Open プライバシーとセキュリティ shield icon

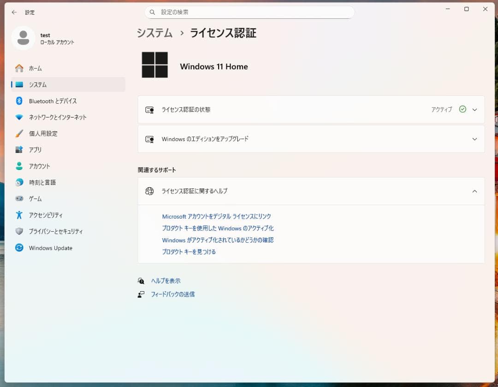click(x=18, y=231)
